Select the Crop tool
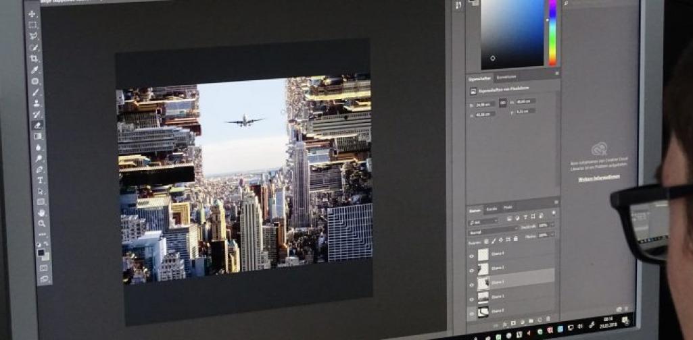Screen dimensions: 693x340 (34, 59)
